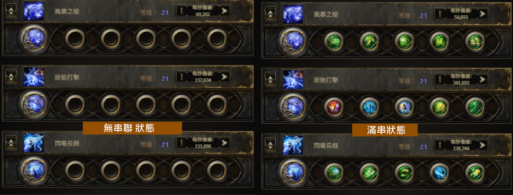Collapse the 閃電長鋒 skill with 131,896 damage

point(11,143)
